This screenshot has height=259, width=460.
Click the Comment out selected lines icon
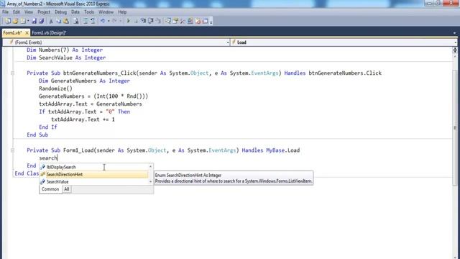click(x=86, y=21)
